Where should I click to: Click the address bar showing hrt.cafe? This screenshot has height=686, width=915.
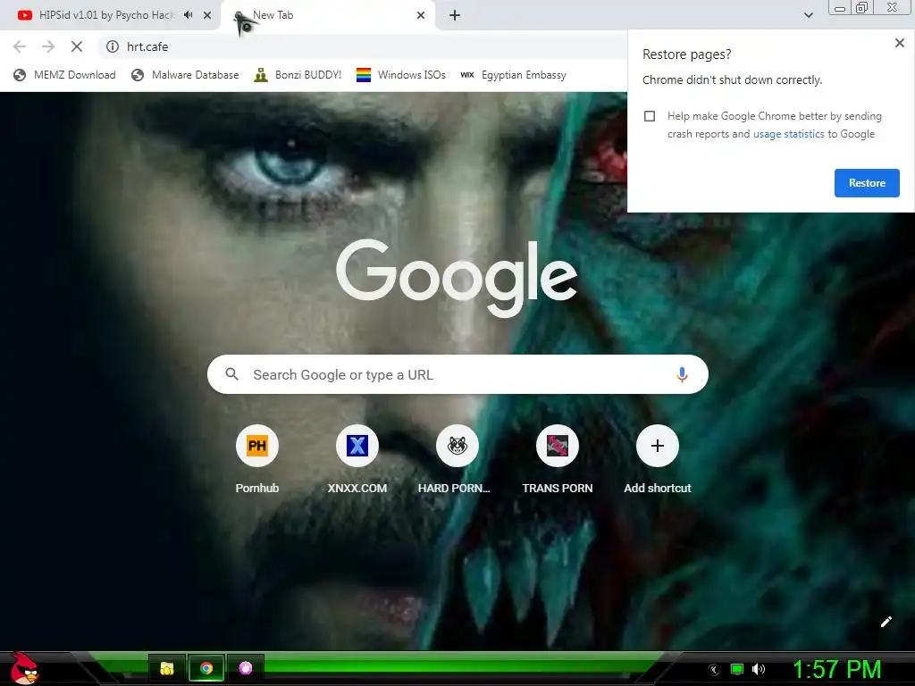pos(362,46)
